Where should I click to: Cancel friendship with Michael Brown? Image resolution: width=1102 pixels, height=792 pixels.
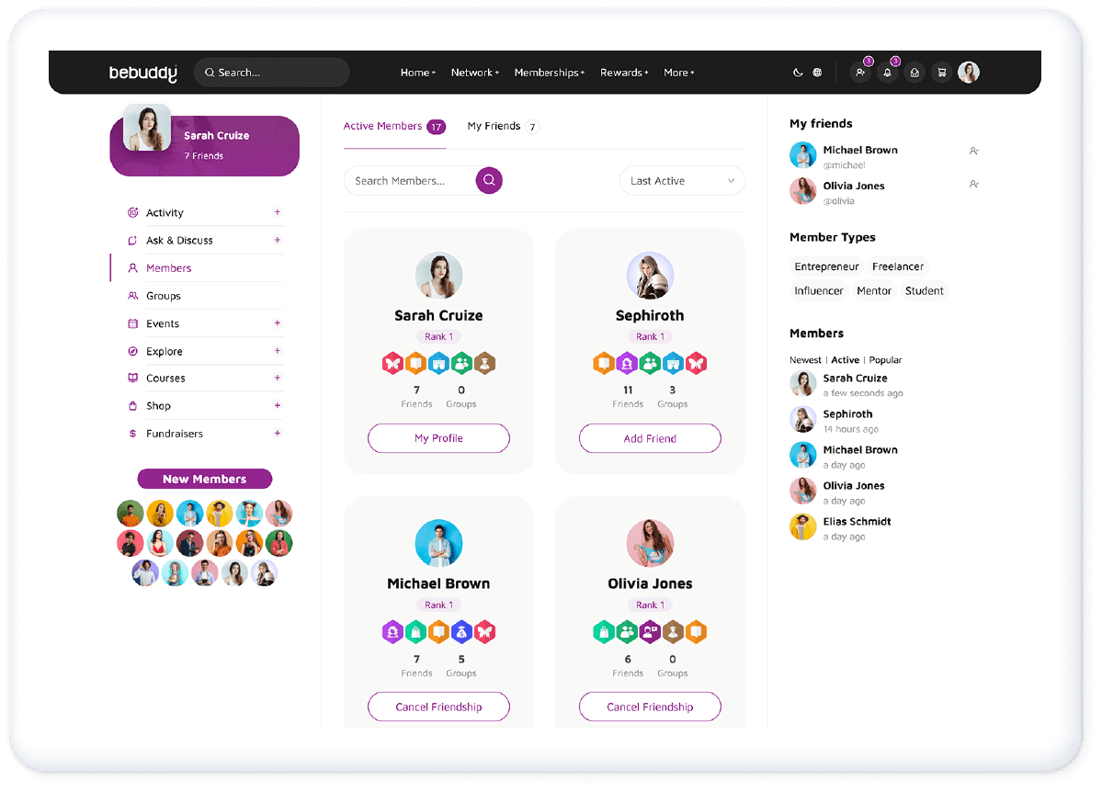pyautogui.click(x=438, y=707)
